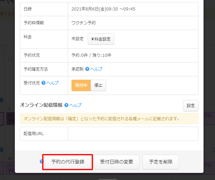Open ヘルプ link in 受付状況 row
This screenshot has width=215, height=180.
pos(52,83)
